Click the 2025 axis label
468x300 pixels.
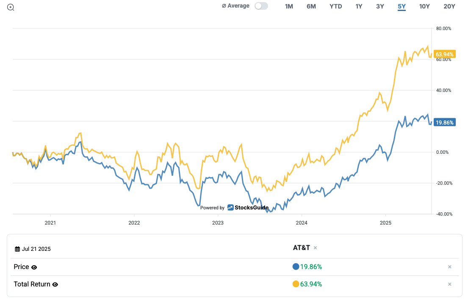tap(385, 223)
